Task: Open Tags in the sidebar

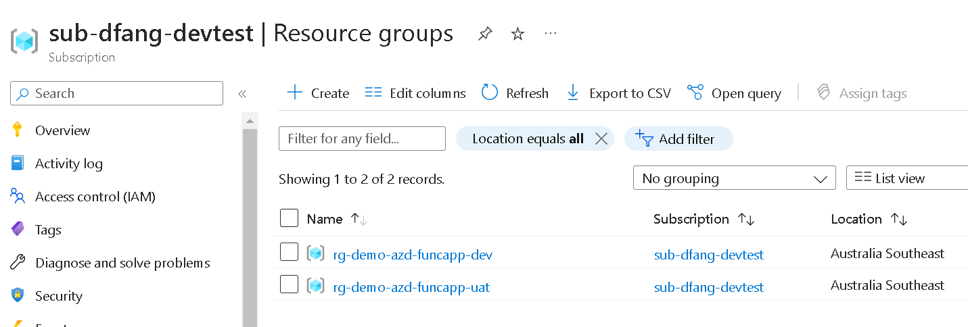Action: pos(48,230)
